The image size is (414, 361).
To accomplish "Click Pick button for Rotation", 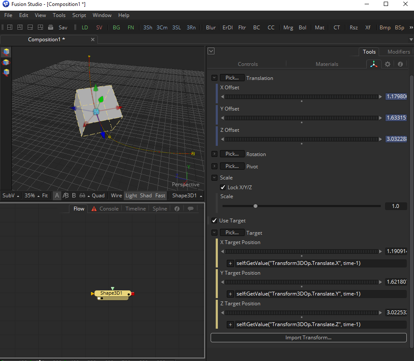I will [232, 154].
